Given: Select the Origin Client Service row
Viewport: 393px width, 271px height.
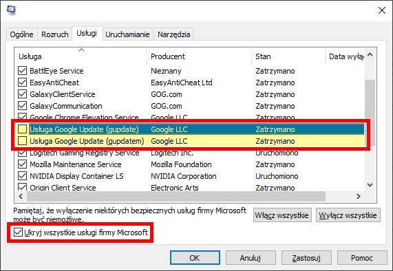Looking at the screenshot, I should coord(191,188).
